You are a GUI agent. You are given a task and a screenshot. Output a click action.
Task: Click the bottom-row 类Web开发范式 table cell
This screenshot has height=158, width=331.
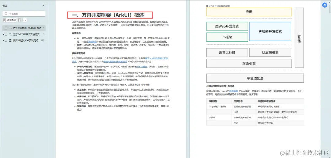[280, 123]
